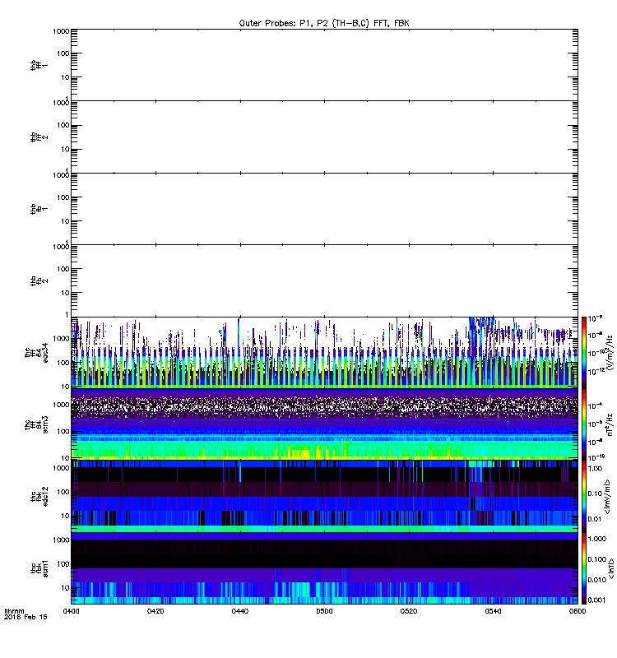617x658 pixels.
Task: Click the 0500 time tick label
Action: click(x=324, y=611)
